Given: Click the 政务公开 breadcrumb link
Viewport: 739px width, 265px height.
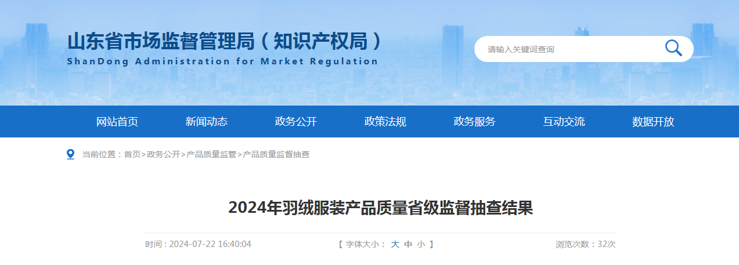Looking at the screenshot, I should pos(164,155).
